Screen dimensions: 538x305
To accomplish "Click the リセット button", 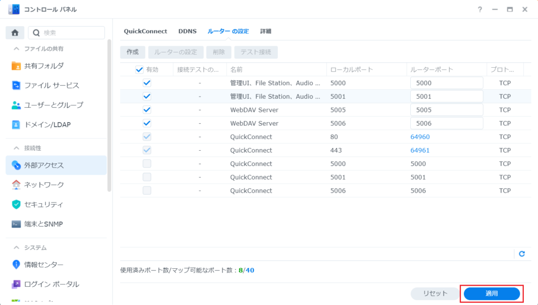I will click(434, 293).
